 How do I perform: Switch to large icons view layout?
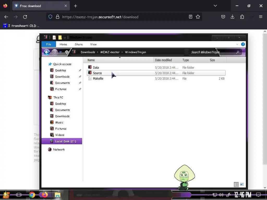point(242,184)
